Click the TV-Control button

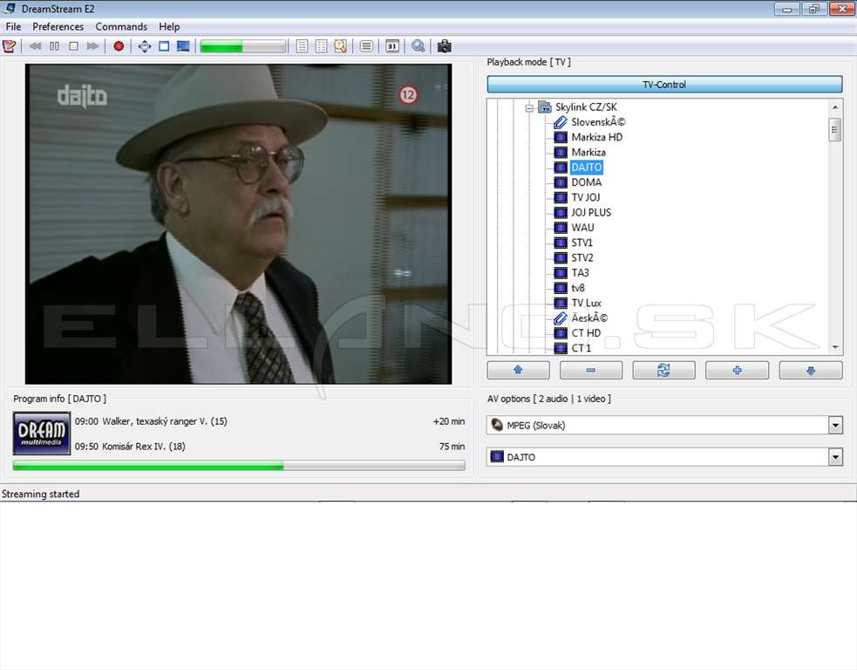(664, 85)
